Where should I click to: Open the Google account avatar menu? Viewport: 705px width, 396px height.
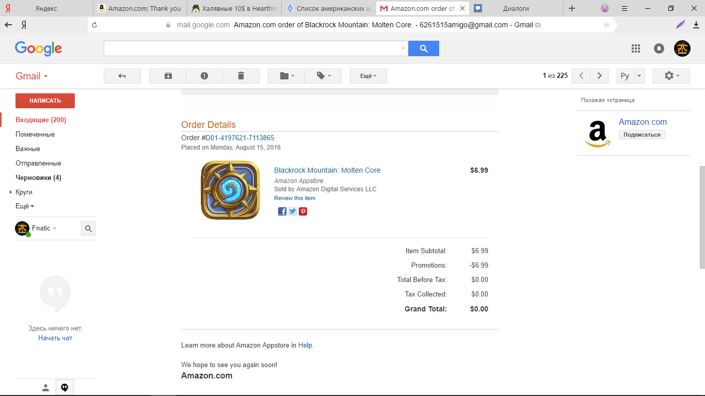[x=682, y=48]
